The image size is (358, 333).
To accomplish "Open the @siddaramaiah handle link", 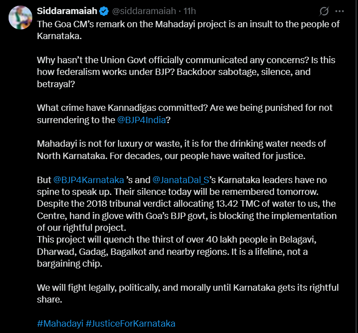I will click(144, 11).
